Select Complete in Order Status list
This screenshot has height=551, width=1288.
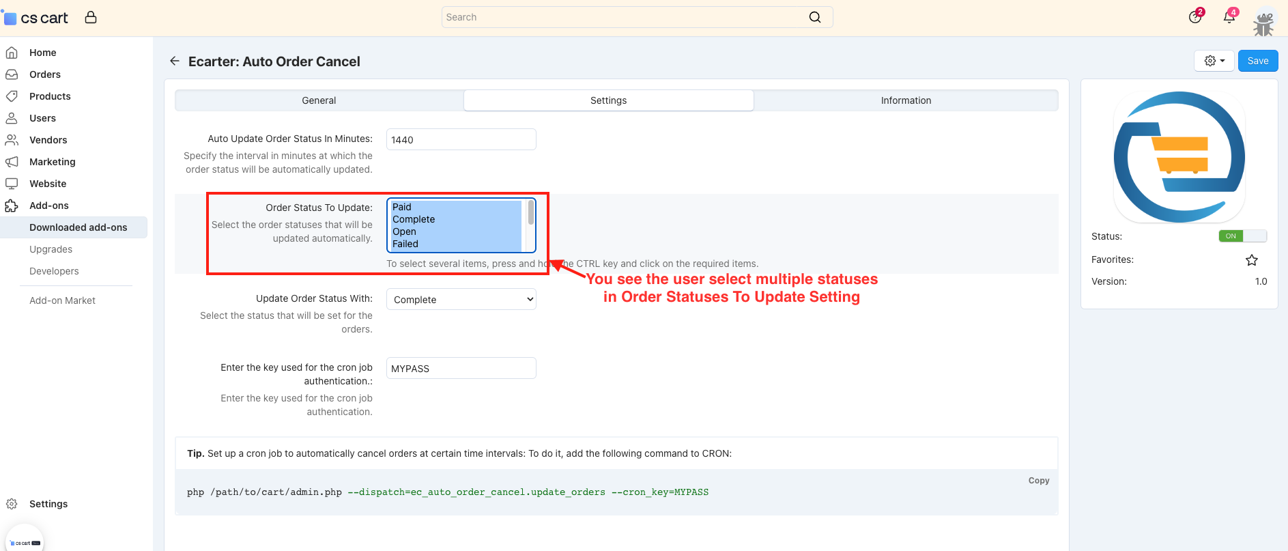(x=457, y=219)
